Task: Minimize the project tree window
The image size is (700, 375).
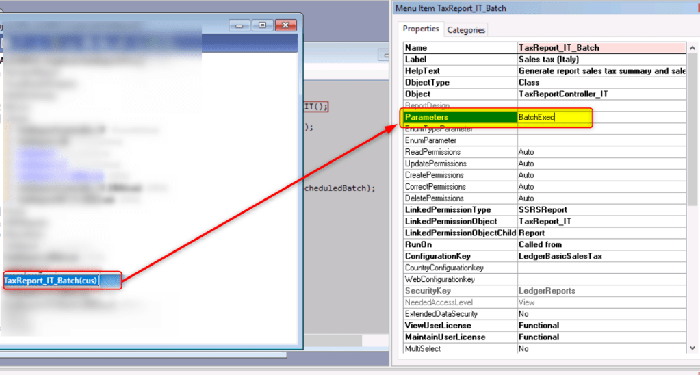Action: pos(240,25)
